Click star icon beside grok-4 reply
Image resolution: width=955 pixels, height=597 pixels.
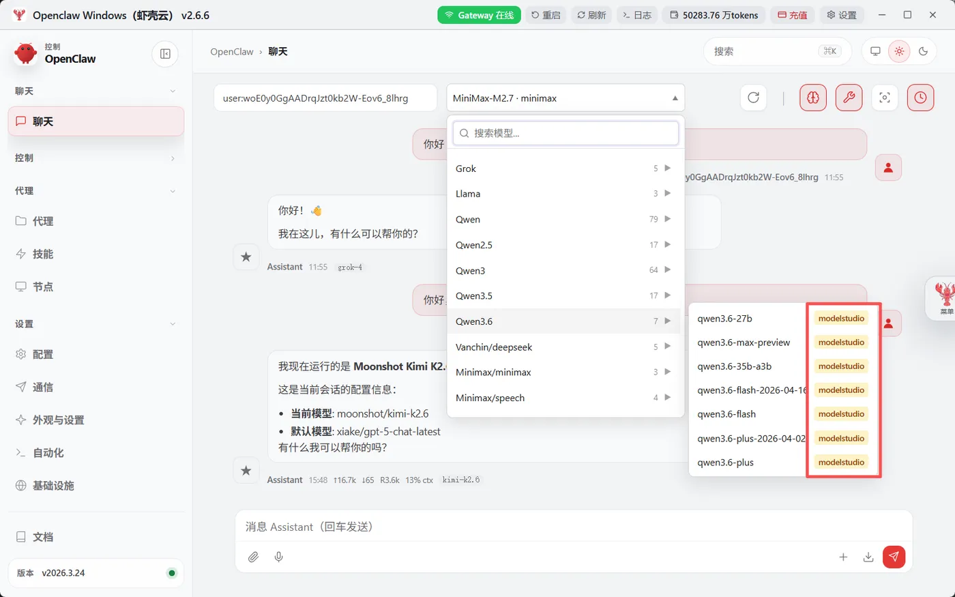tap(246, 257)
